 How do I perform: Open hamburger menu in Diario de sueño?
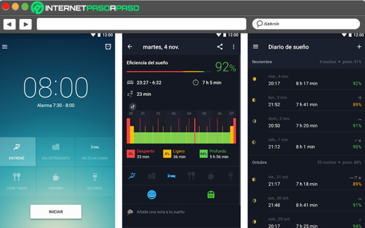255,47
